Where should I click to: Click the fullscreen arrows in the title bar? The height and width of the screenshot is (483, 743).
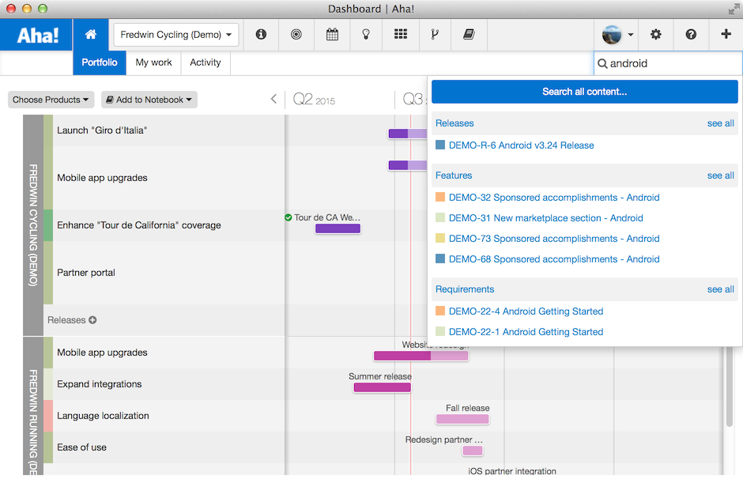[734, 9]
